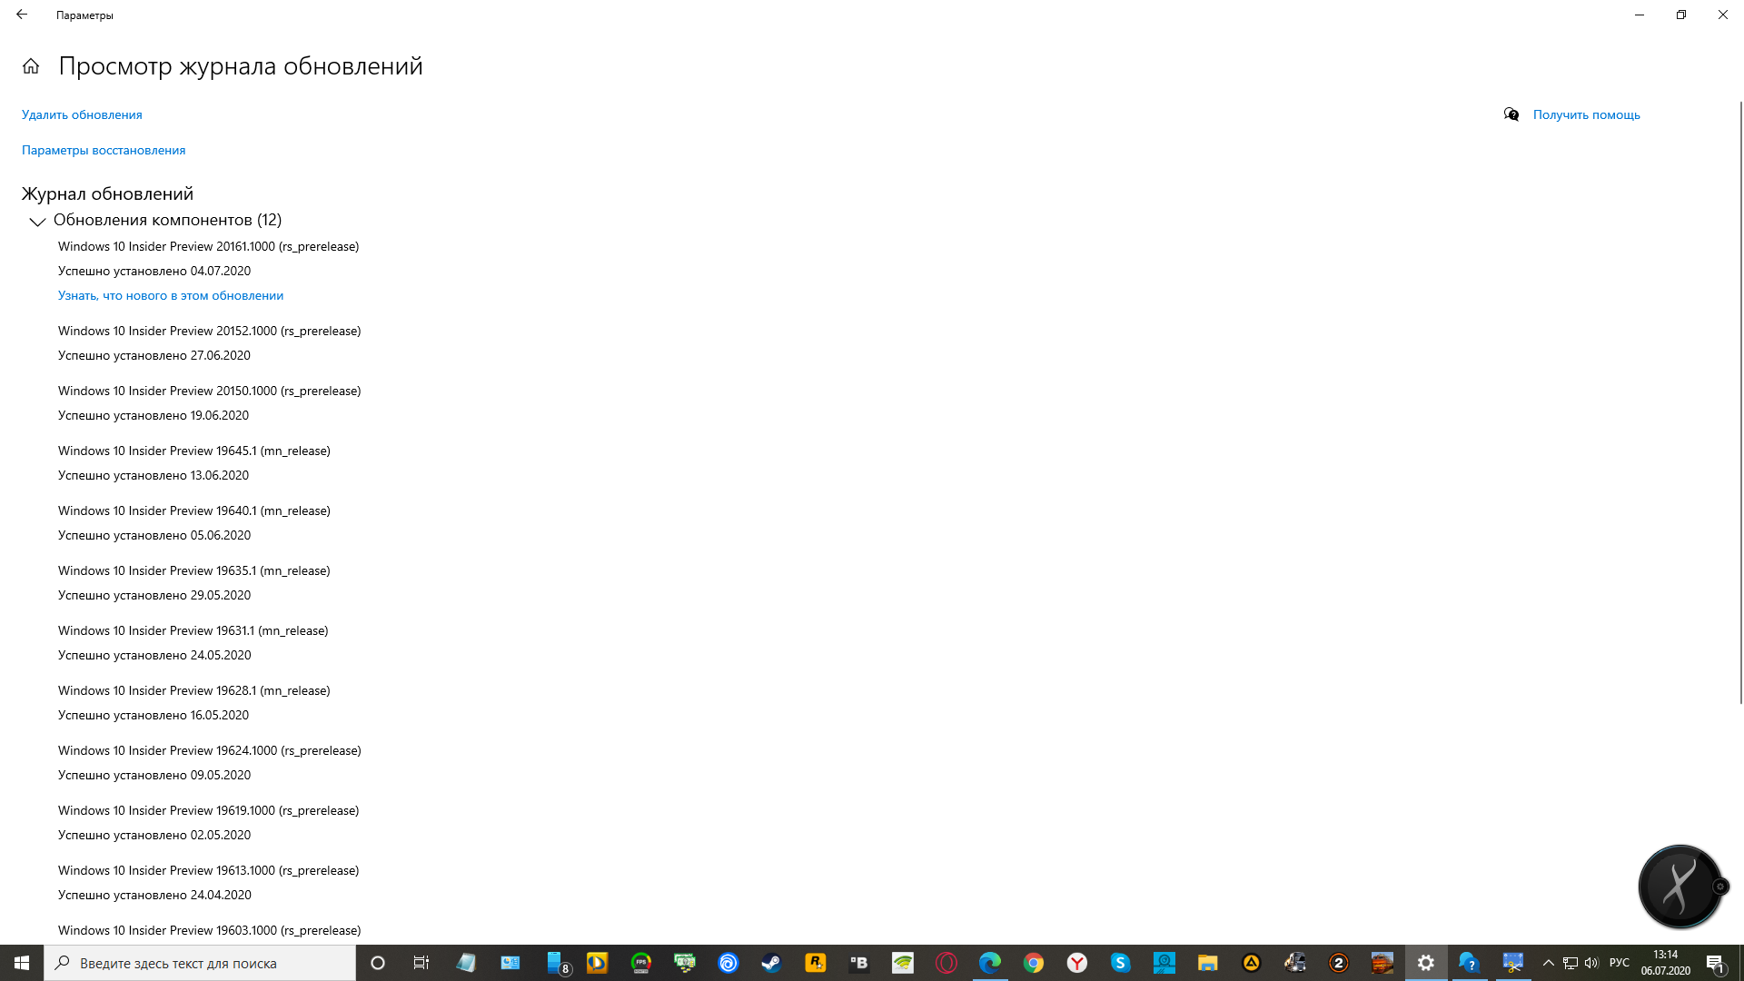The image size is (1744, 981).
Task: Open the Get help chat icon
Action: click(x=1511, y=114)
